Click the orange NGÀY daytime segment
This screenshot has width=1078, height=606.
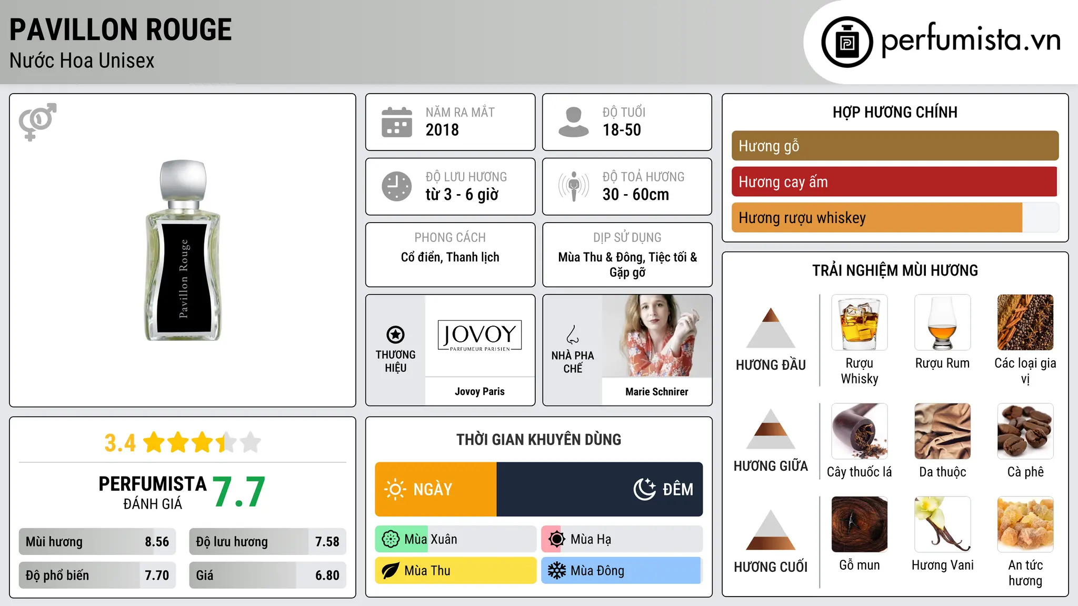coord(436,489)
